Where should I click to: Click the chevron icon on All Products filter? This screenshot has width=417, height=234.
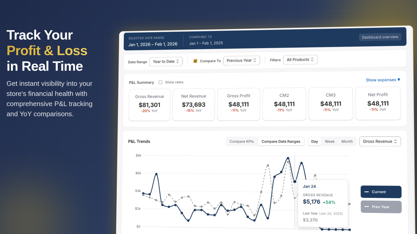pyautogui.click(x=312, y=59)
